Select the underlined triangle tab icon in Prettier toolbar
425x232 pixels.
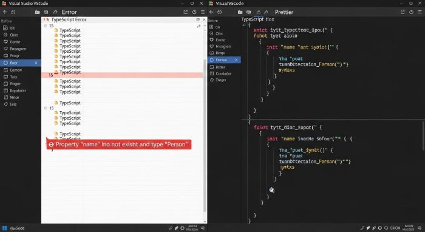258,12
